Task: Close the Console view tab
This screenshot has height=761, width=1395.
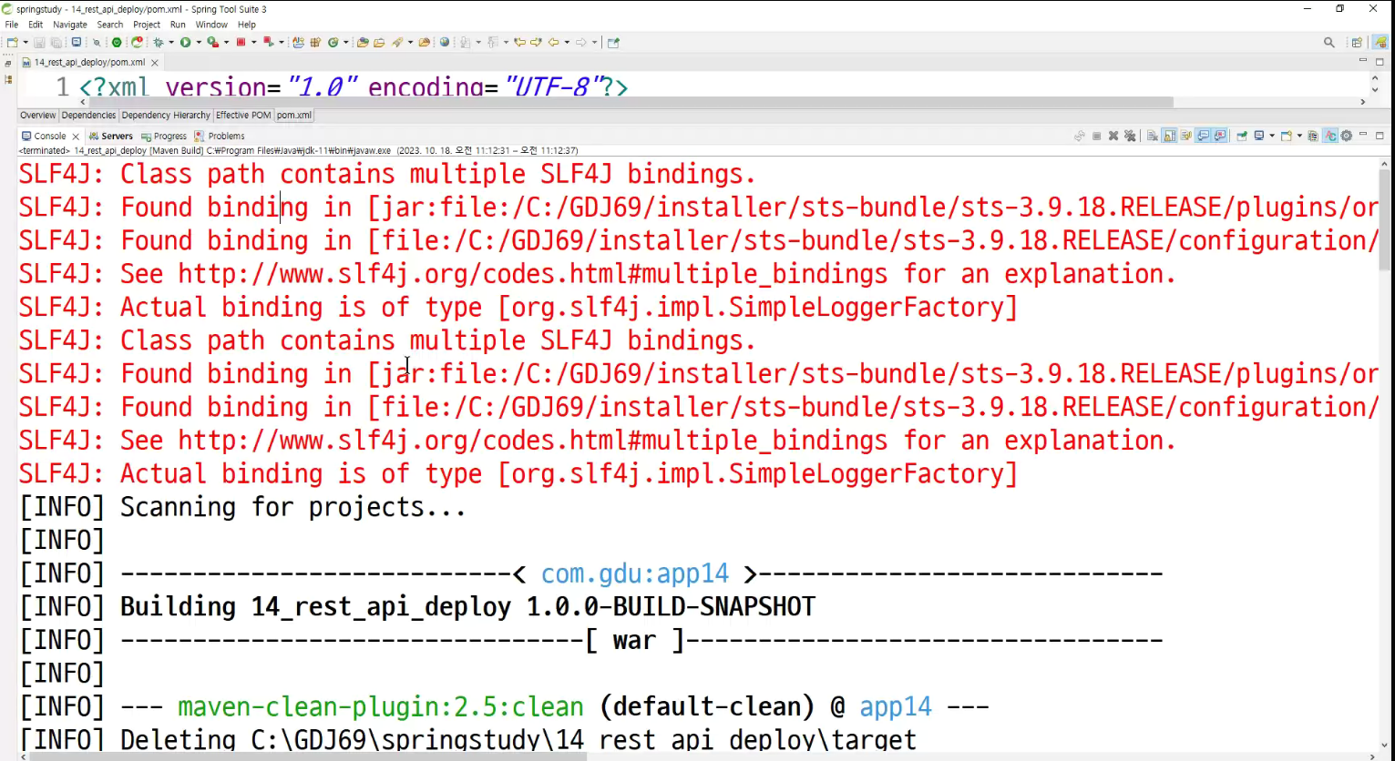Action: (x=76, y=137)
